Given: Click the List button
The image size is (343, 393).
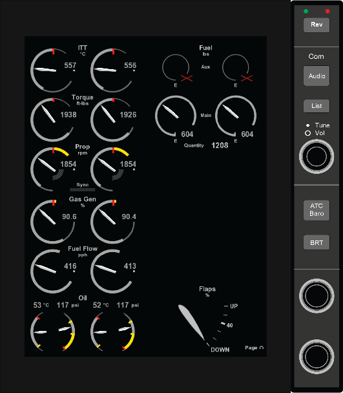Looking at the screenshot, I should pyautogui.click(x=317, y=106).
